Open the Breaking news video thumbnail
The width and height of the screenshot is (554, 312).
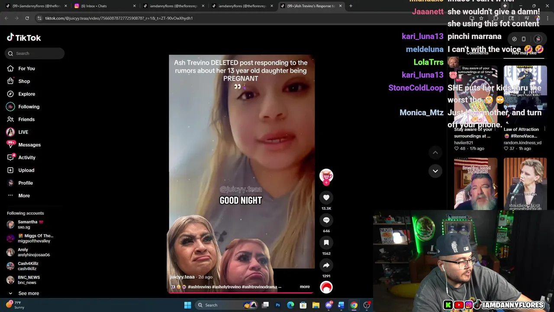476,184
